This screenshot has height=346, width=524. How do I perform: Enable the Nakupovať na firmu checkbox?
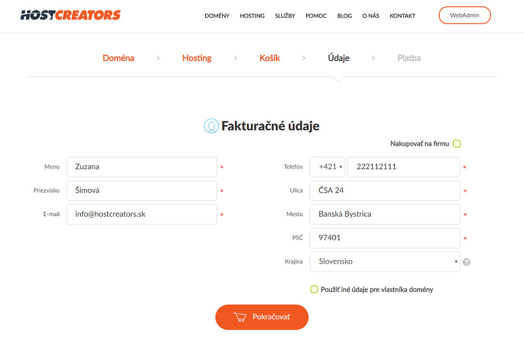click(x=457, y=144)
